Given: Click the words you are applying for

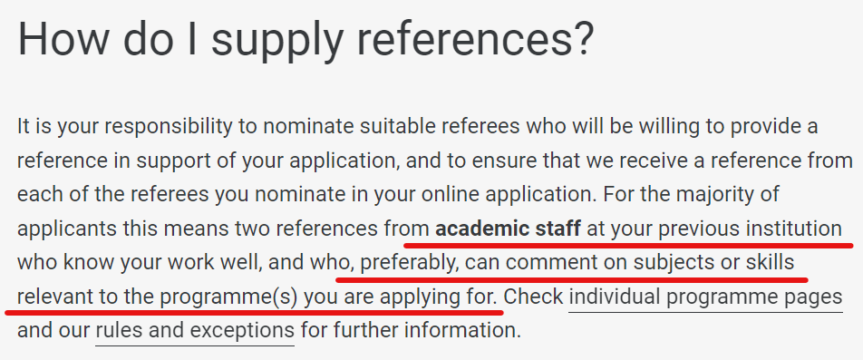Looking at the screenshot, I should [401, 297].
